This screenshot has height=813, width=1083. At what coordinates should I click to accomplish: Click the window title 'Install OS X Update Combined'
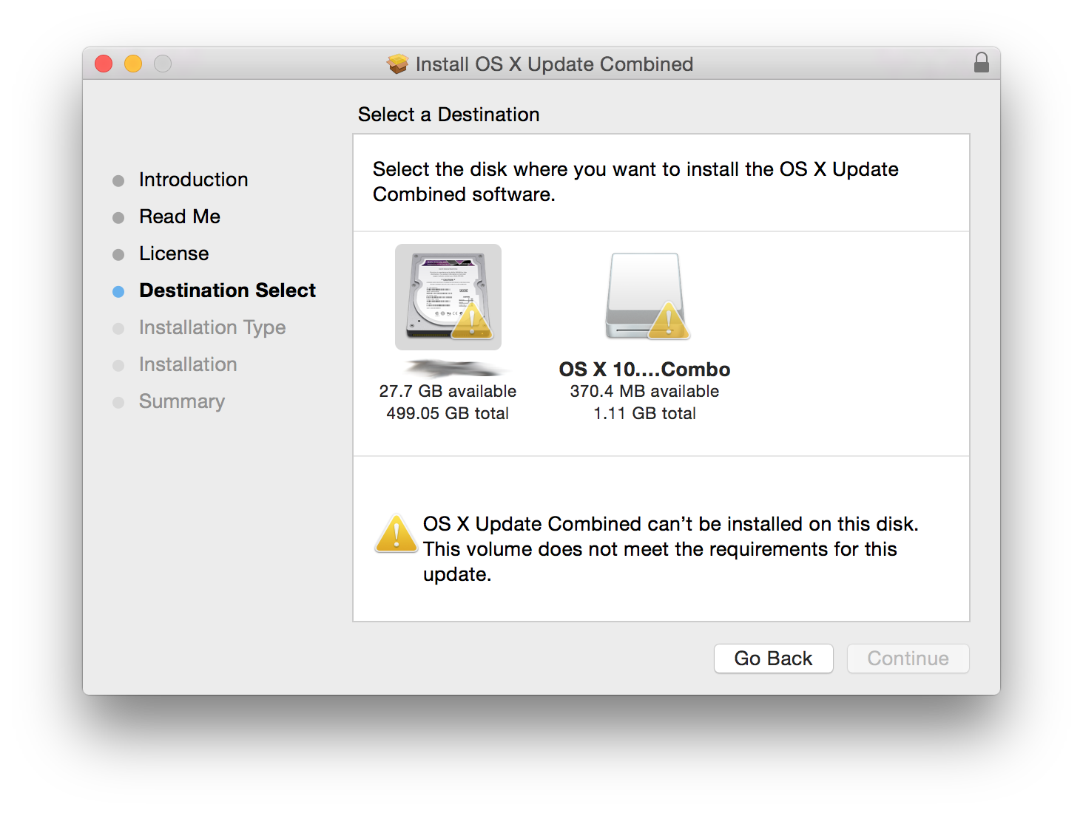click(554, 64)
